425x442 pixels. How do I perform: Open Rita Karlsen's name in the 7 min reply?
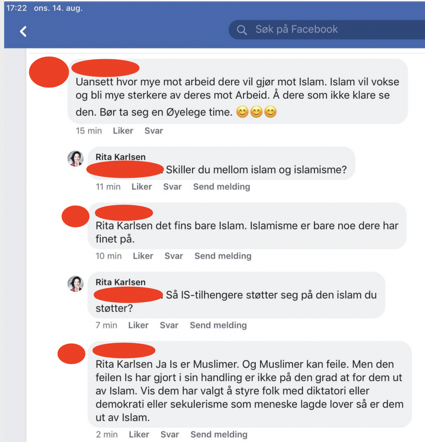pos(121,282)
